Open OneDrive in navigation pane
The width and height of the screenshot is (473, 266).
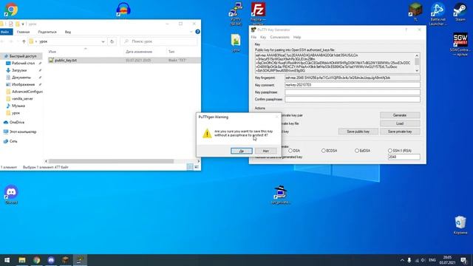16,122
